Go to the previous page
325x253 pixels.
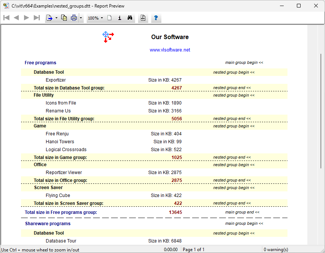coord(16,18)
